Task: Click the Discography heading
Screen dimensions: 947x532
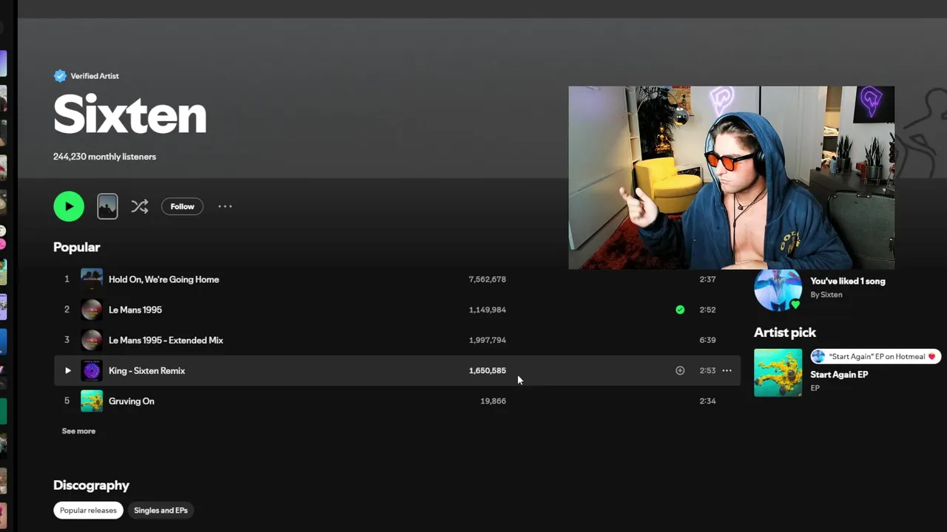Action: pos(91,485)
